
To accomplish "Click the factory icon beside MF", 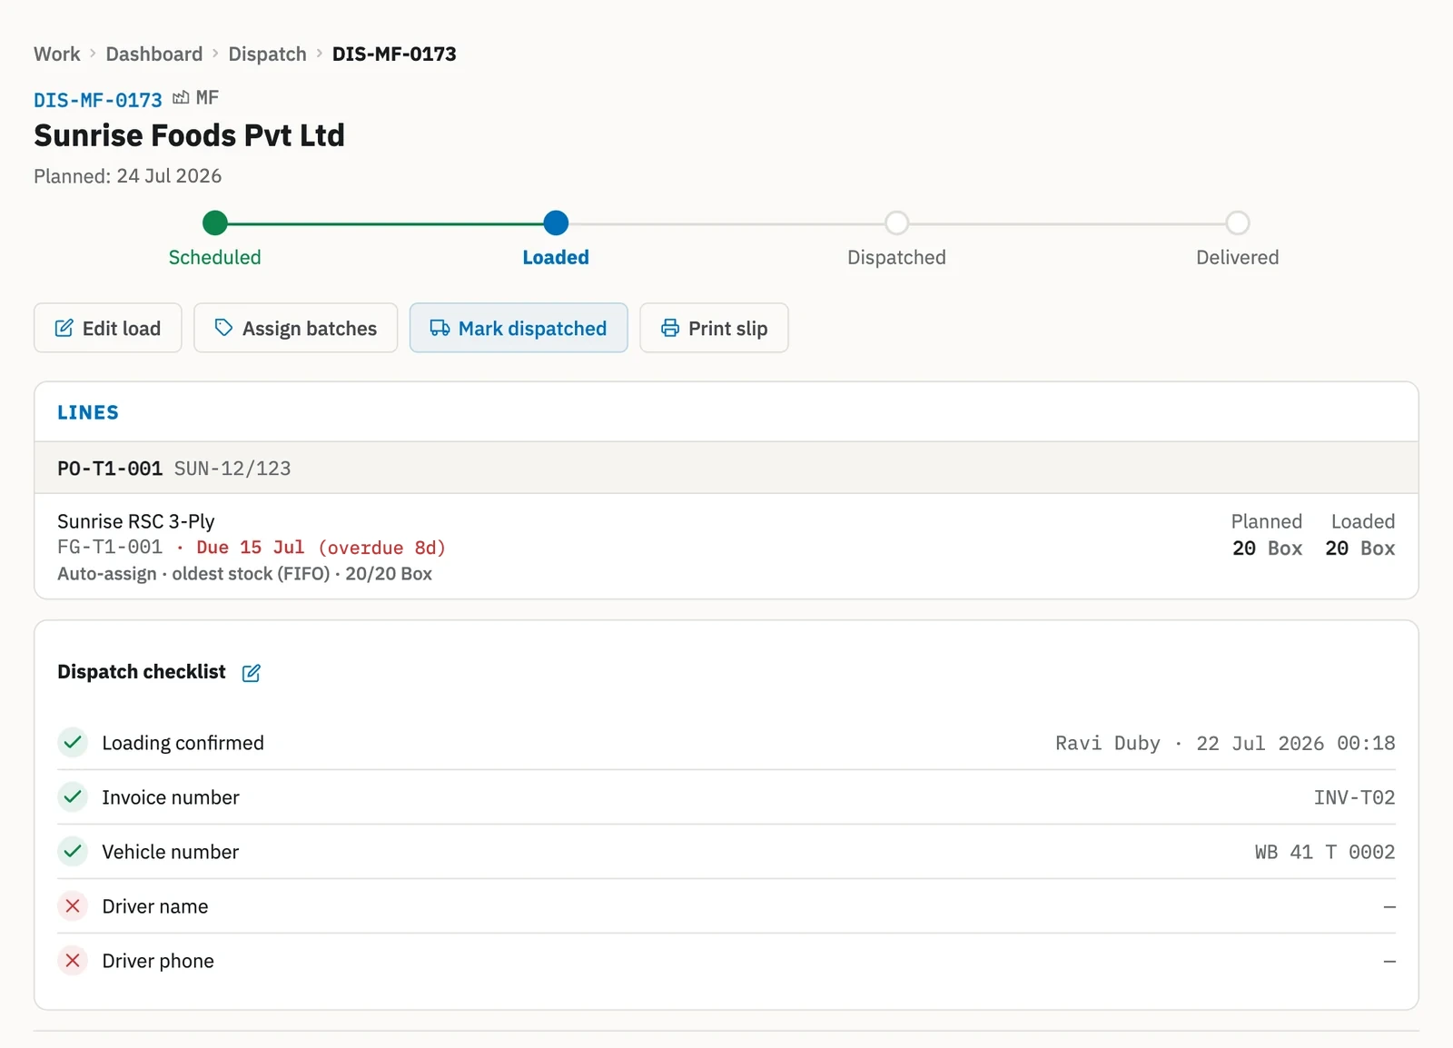I will tap(181, 97).
